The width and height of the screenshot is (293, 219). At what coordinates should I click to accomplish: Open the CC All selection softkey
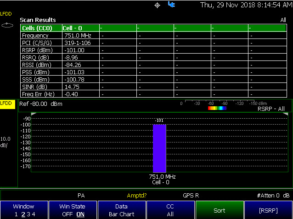[170, 210]
